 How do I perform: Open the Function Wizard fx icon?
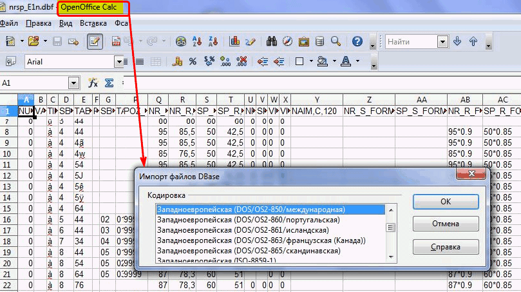coord(93,83)
